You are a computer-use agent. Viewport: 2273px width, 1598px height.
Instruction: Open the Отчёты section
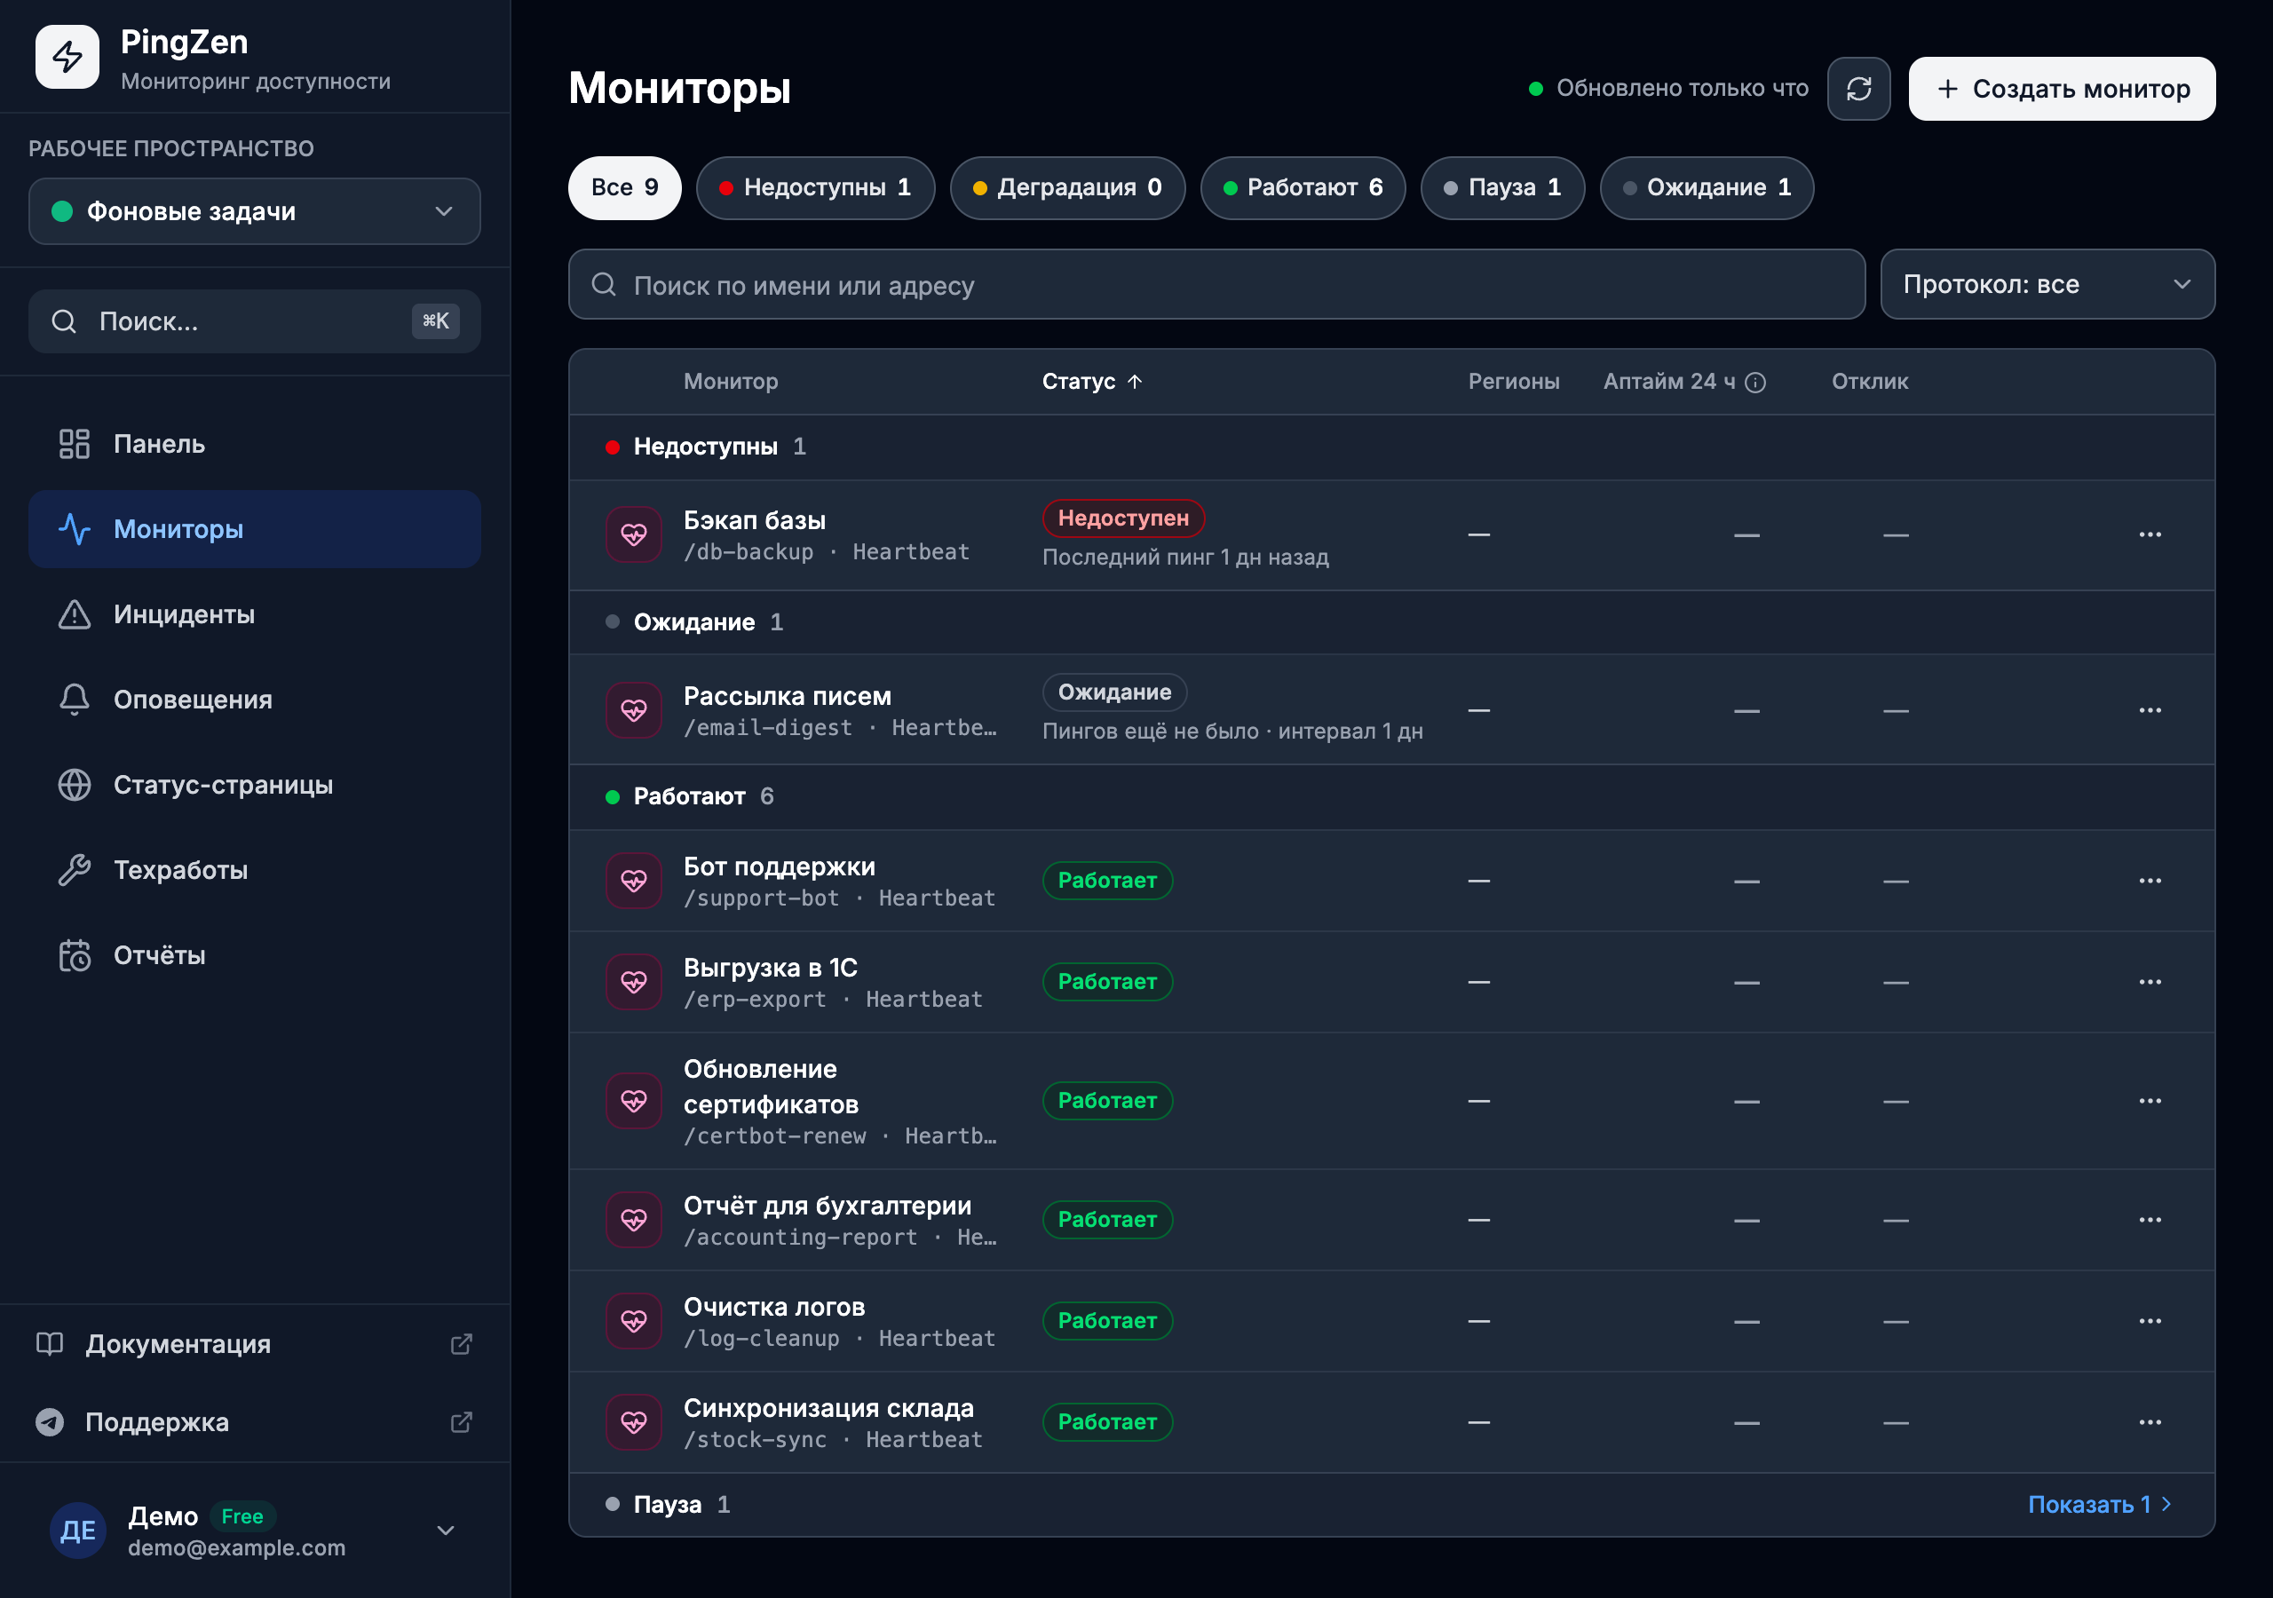(x=255, y=954)
